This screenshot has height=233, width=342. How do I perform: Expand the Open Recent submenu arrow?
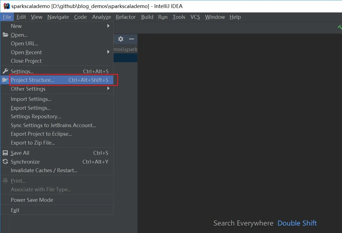(109, 52)
